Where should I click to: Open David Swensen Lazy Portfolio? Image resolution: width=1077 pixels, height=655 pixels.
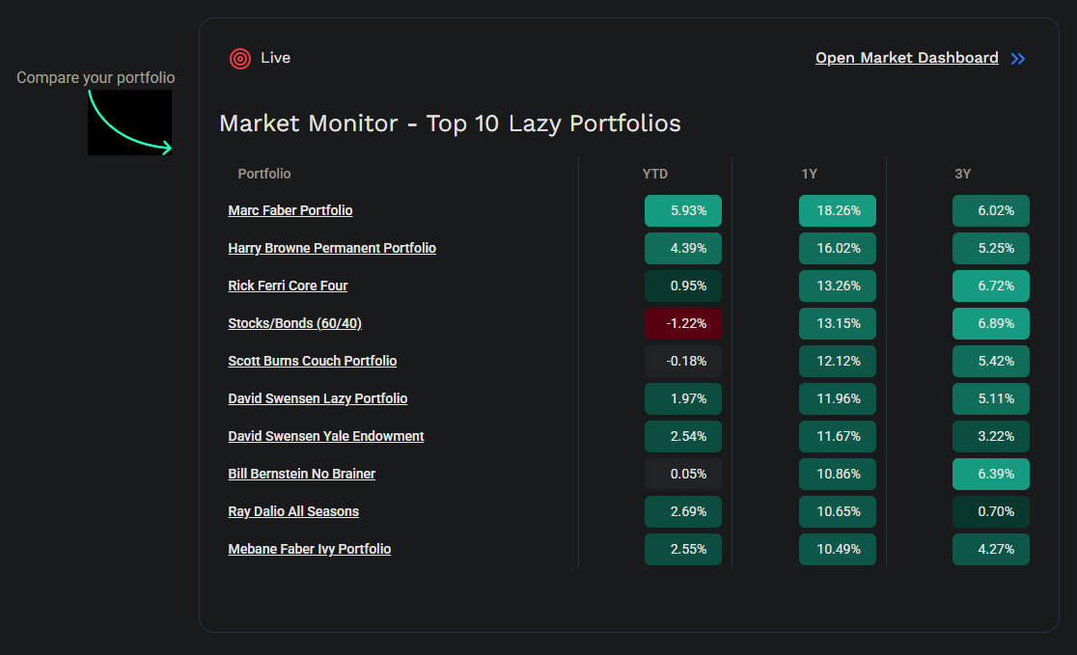click(x=318, y=398)
